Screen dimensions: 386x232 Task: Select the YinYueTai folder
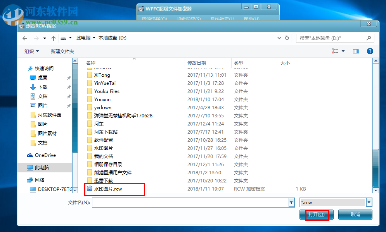click(x=105, y=83)
